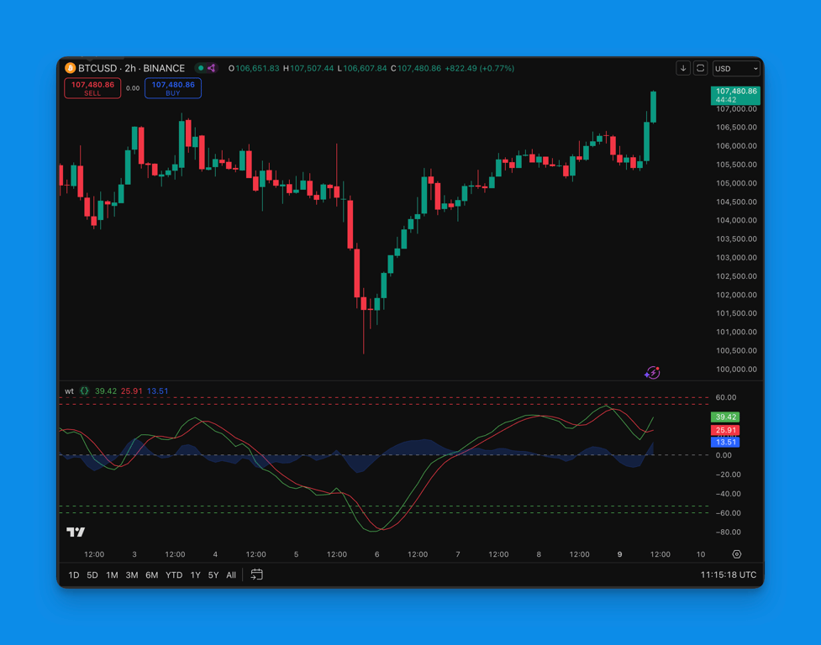Open the USD currency dropdown
This screenshot has width=821, height=645.
click(736, 69)
